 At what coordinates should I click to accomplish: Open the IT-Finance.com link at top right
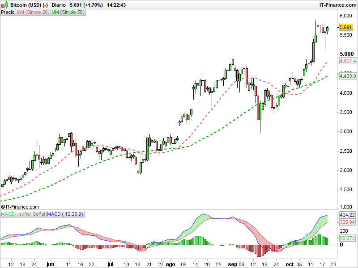pos(338,5)
